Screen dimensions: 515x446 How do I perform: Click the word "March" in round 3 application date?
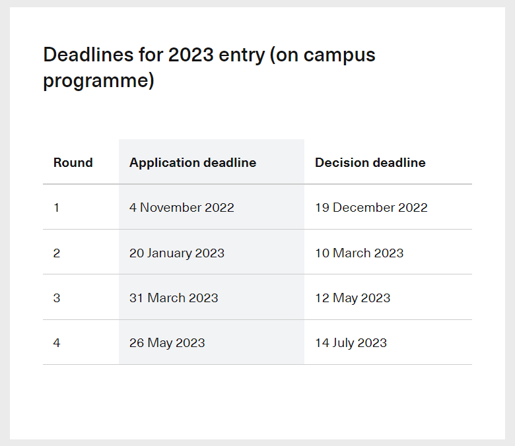pyautogui.click(x=166, y=298)
